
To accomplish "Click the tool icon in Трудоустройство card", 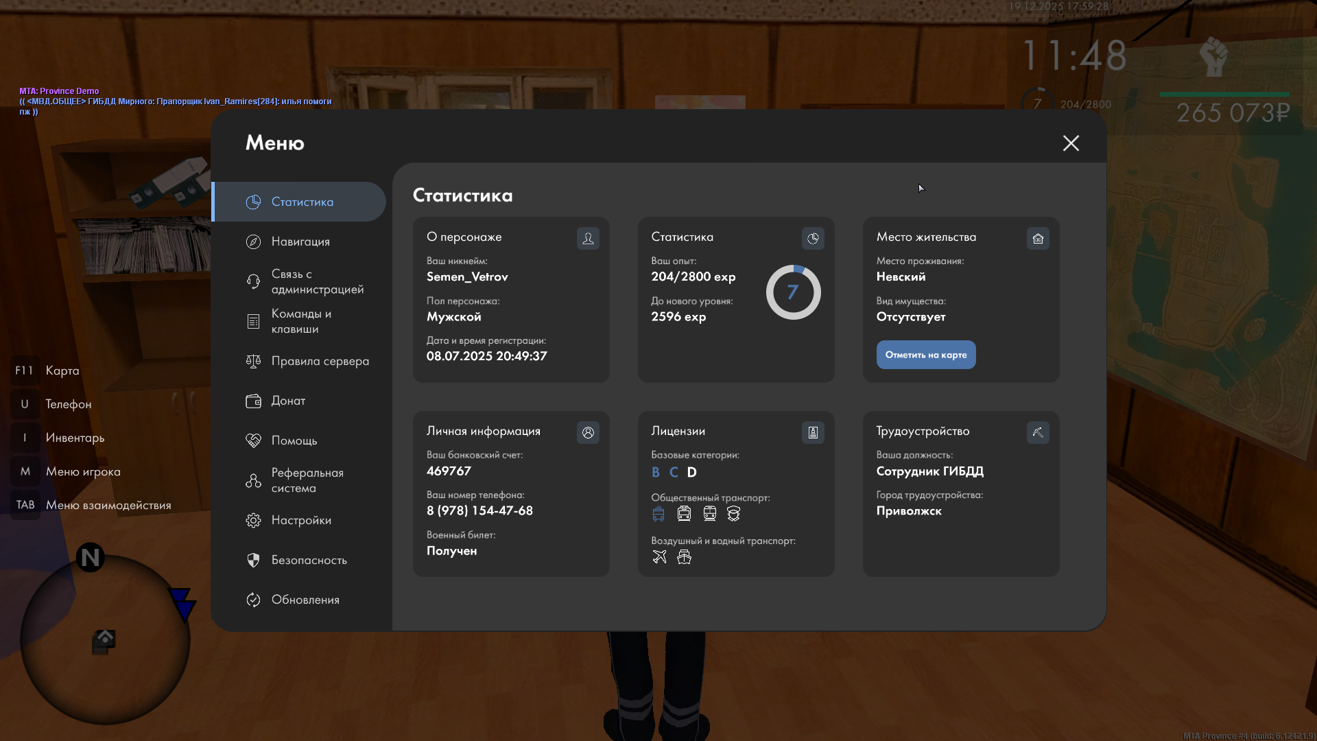I will click(1038, 432).
